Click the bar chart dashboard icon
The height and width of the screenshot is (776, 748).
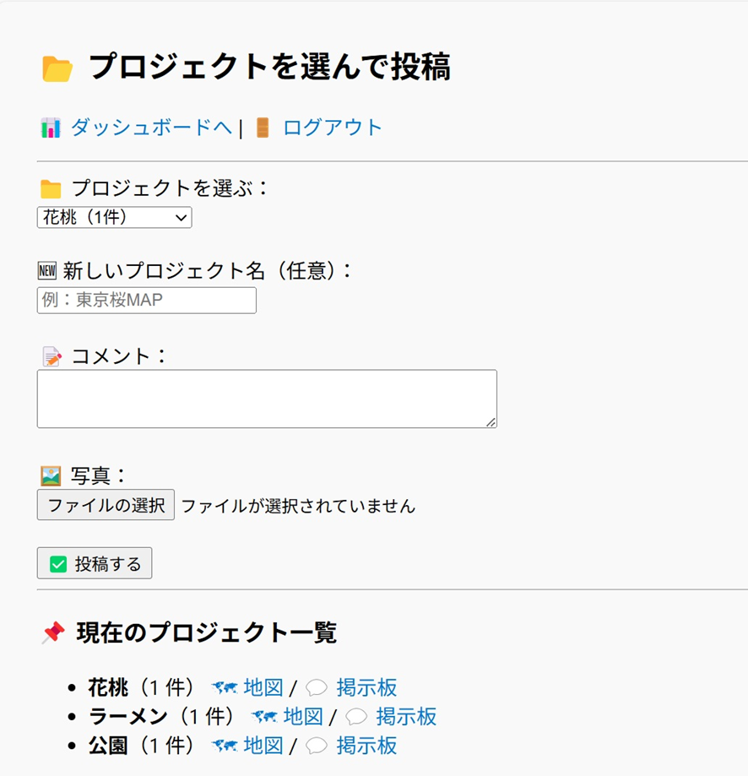pos(51,128)
